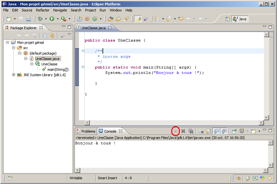Click the New Java Class icon

(x=95, y=19)
